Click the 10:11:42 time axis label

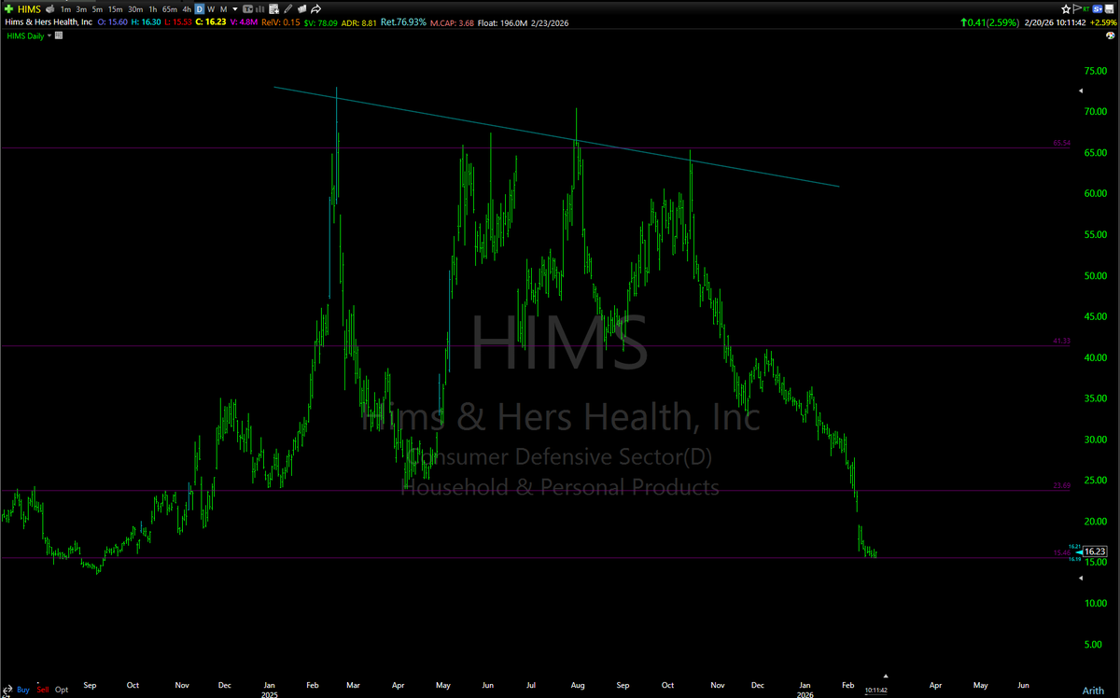point(876,690)
